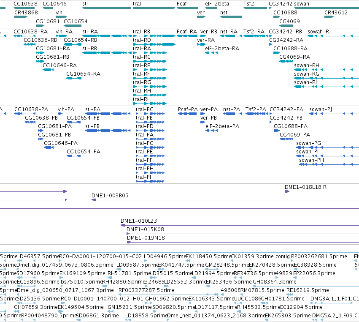Select EST GM15231.5prime label
This screenshot has height=322, width=359.
click(130, 307)
